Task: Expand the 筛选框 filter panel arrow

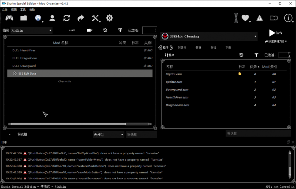Action: [x=10, y=135]
